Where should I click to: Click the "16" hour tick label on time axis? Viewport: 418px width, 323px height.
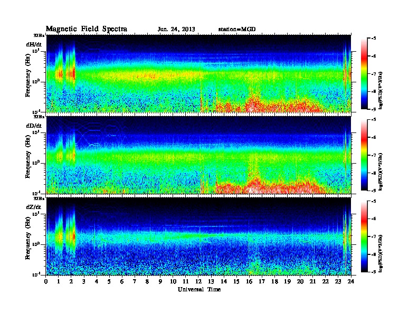pyautogui.click(x=249, y=281)
